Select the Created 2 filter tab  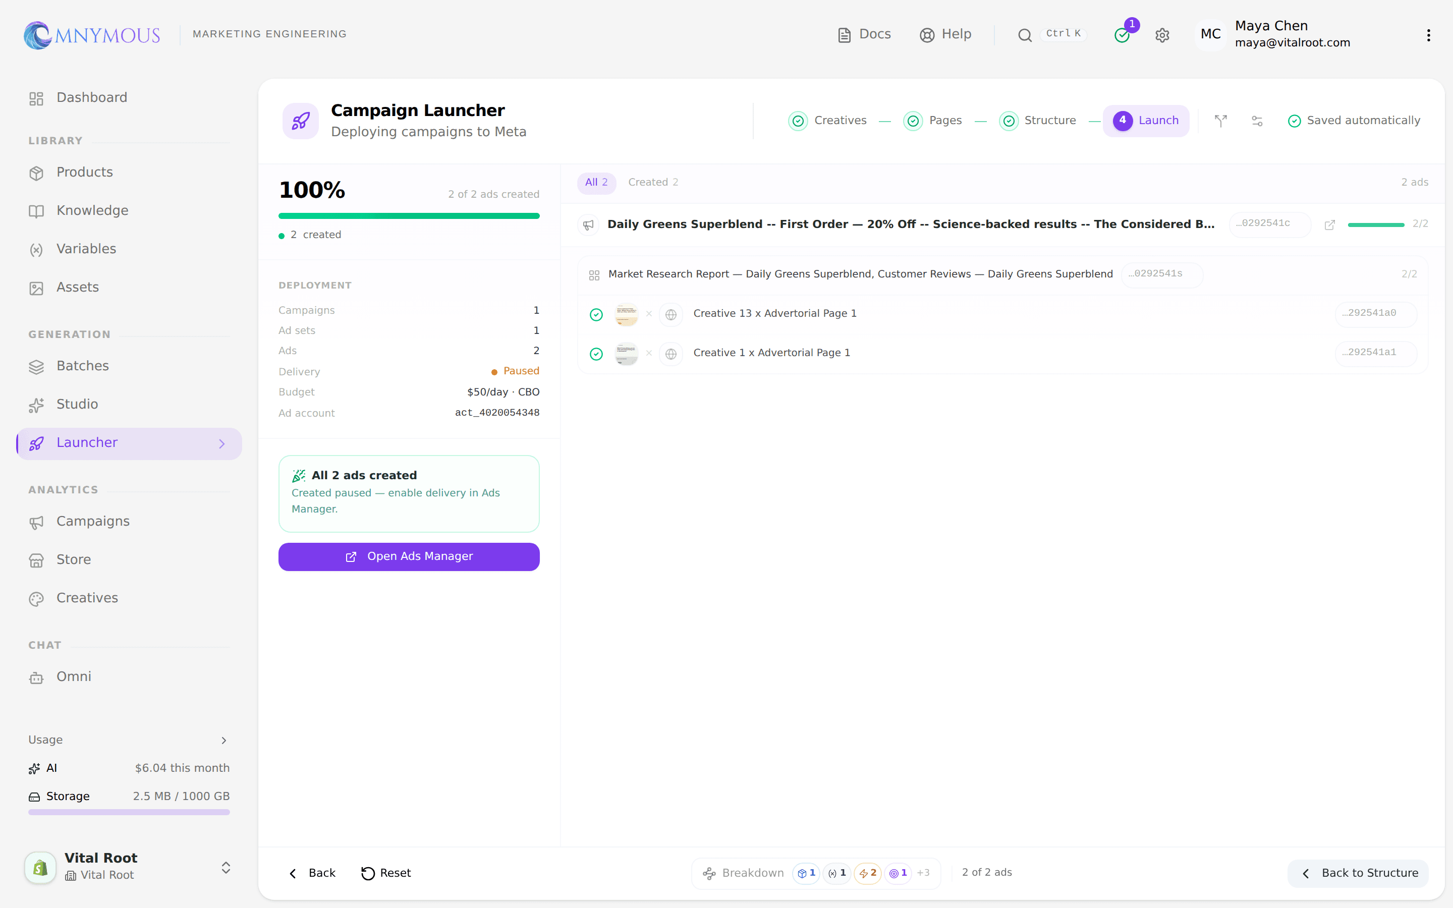(653, 183)
